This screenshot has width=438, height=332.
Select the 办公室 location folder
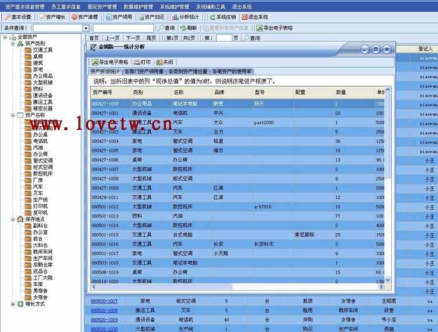pos(37,232)
